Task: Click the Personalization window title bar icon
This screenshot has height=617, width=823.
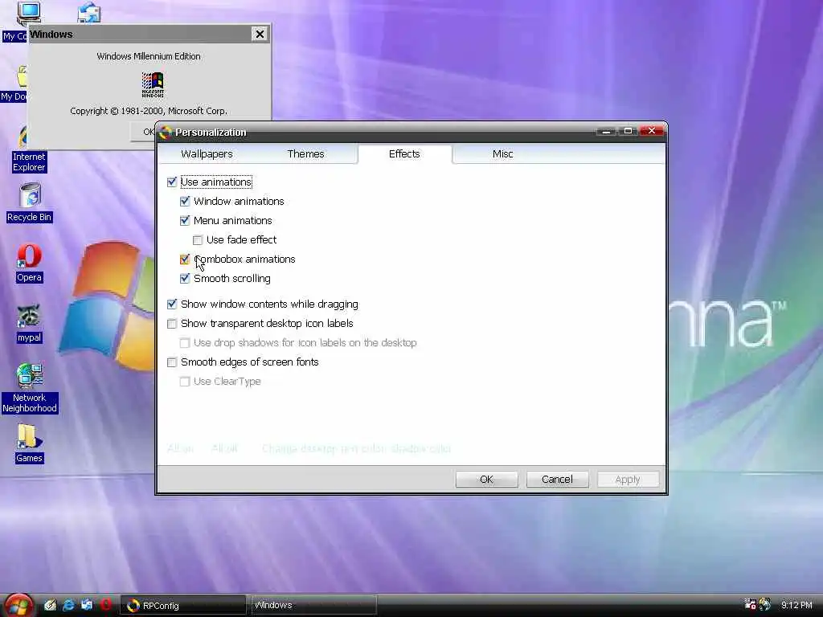Action: [x=166, y=133]
